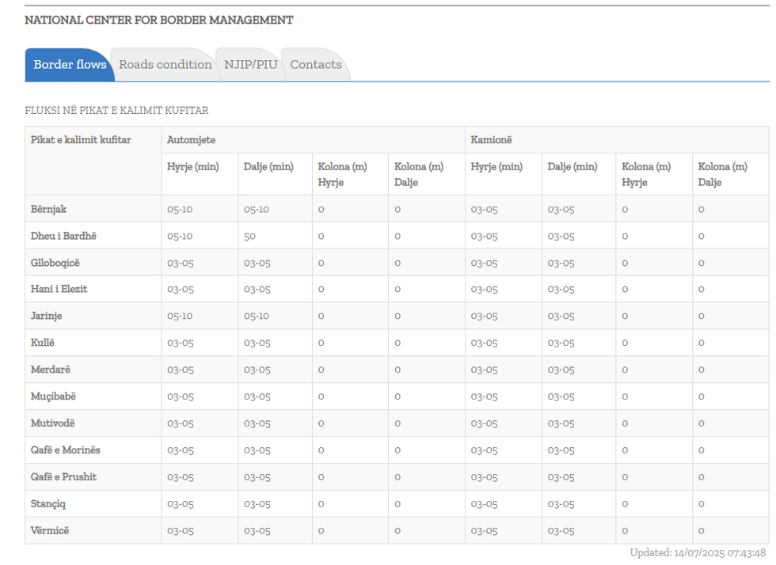Click the Jarinje row name

pyautogui.click(x=46, y=316)
